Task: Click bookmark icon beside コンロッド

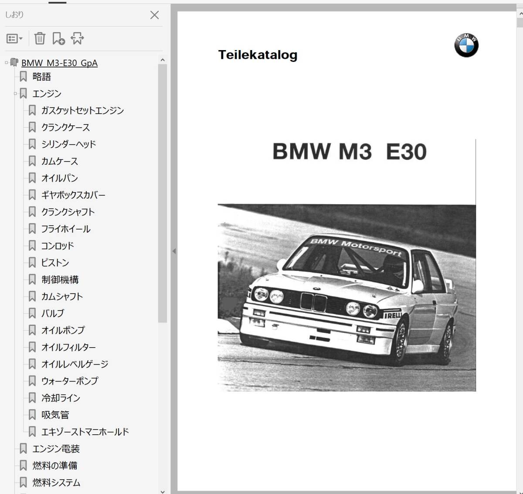Action: [x=32, y=246]
